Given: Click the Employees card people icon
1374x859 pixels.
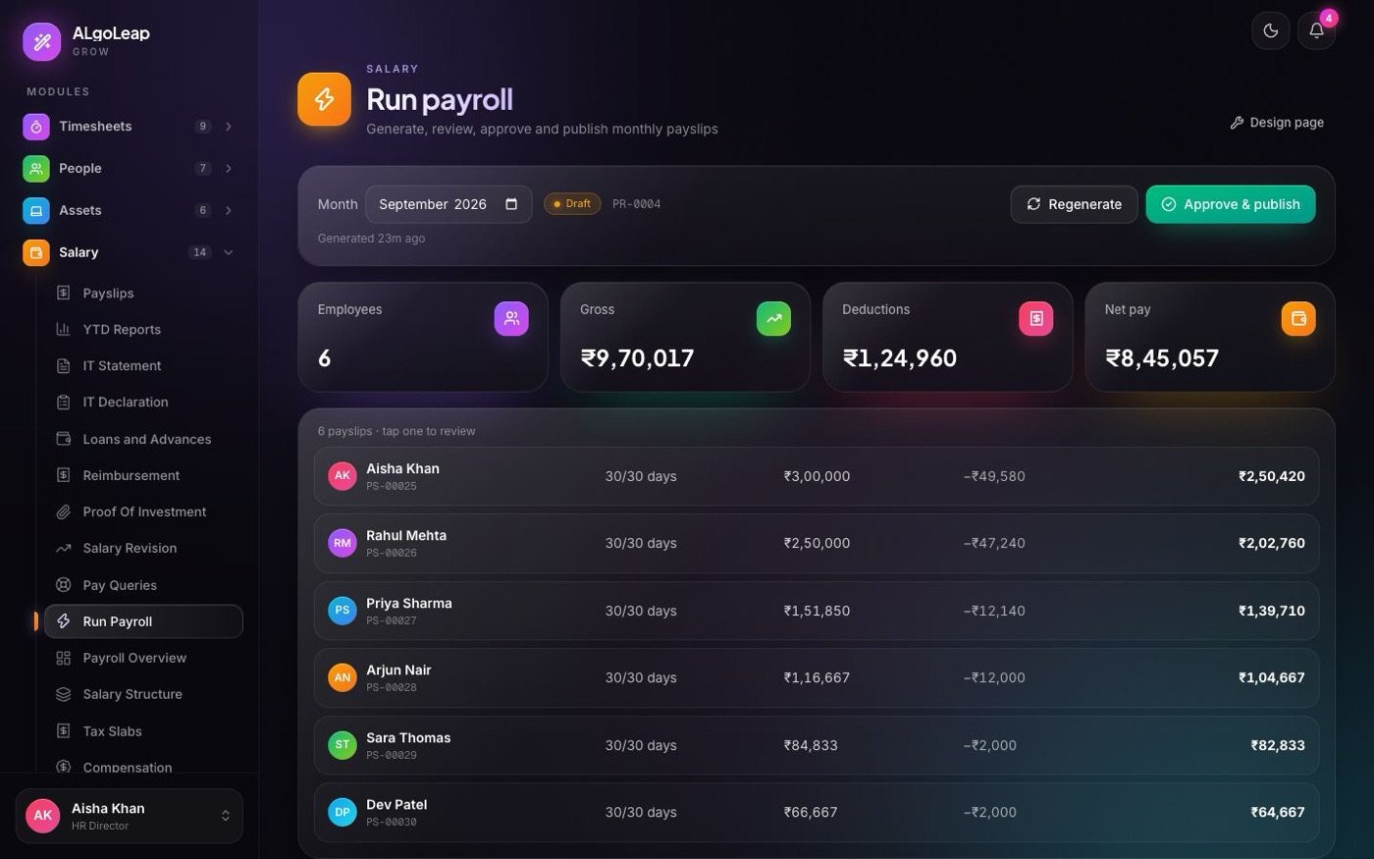Looking at the screenshot, I should pos(511,318).
